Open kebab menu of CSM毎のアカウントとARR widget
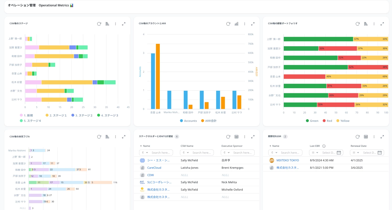Image resolution: width=392 pixels, height=210 pixels. tap(245, 24)
